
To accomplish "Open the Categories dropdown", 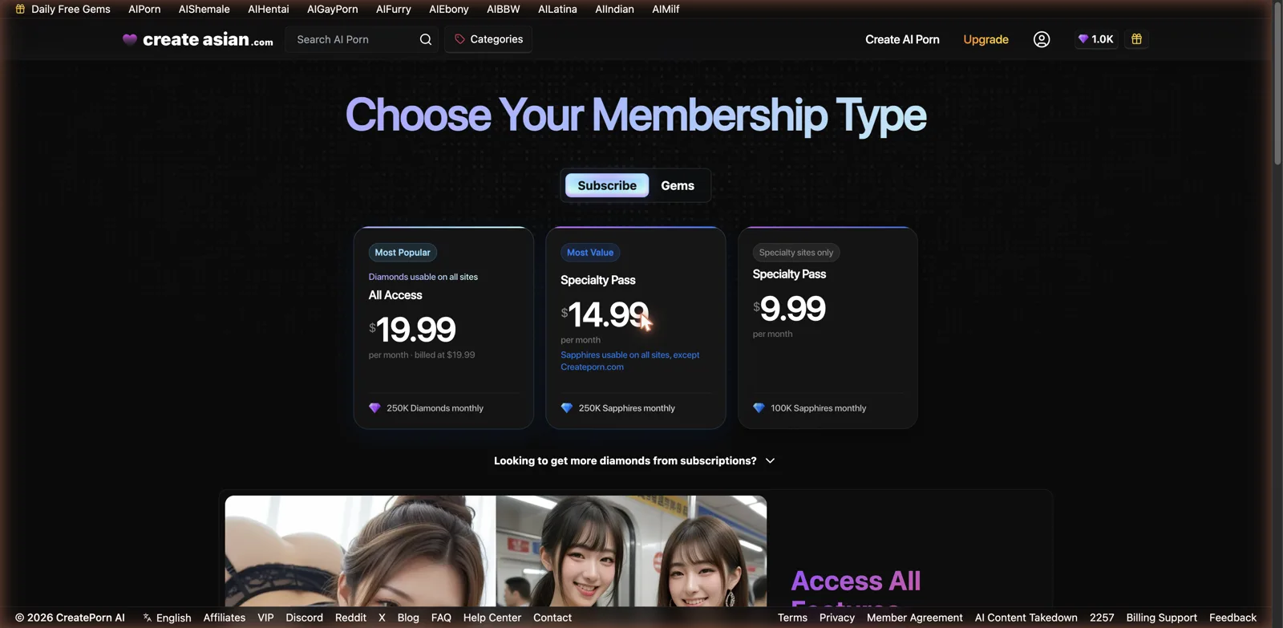I will [488, 39].
